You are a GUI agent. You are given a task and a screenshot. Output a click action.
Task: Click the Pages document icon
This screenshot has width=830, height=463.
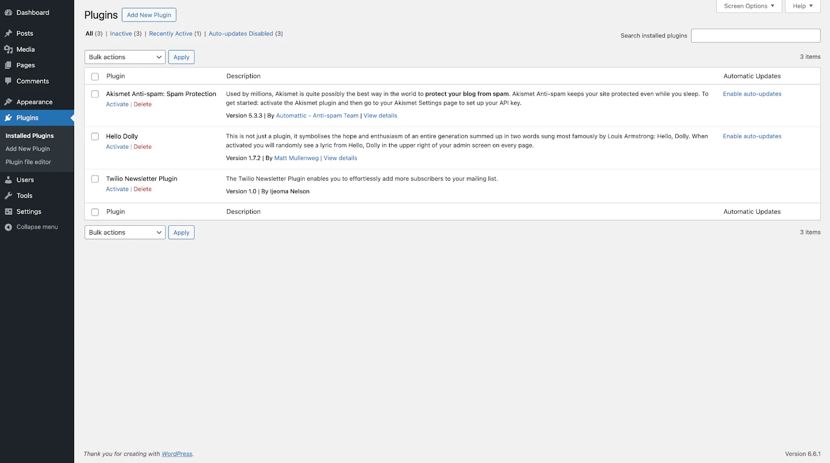tap(8, 65)
